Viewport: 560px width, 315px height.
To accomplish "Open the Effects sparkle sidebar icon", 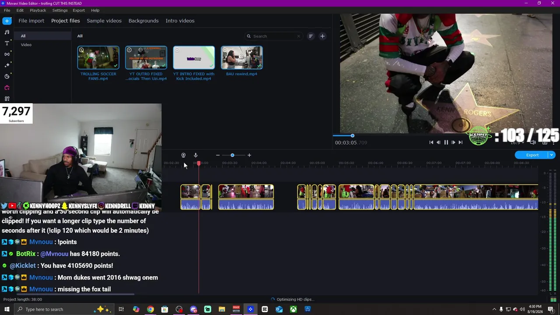I will [x=7, y=65].
